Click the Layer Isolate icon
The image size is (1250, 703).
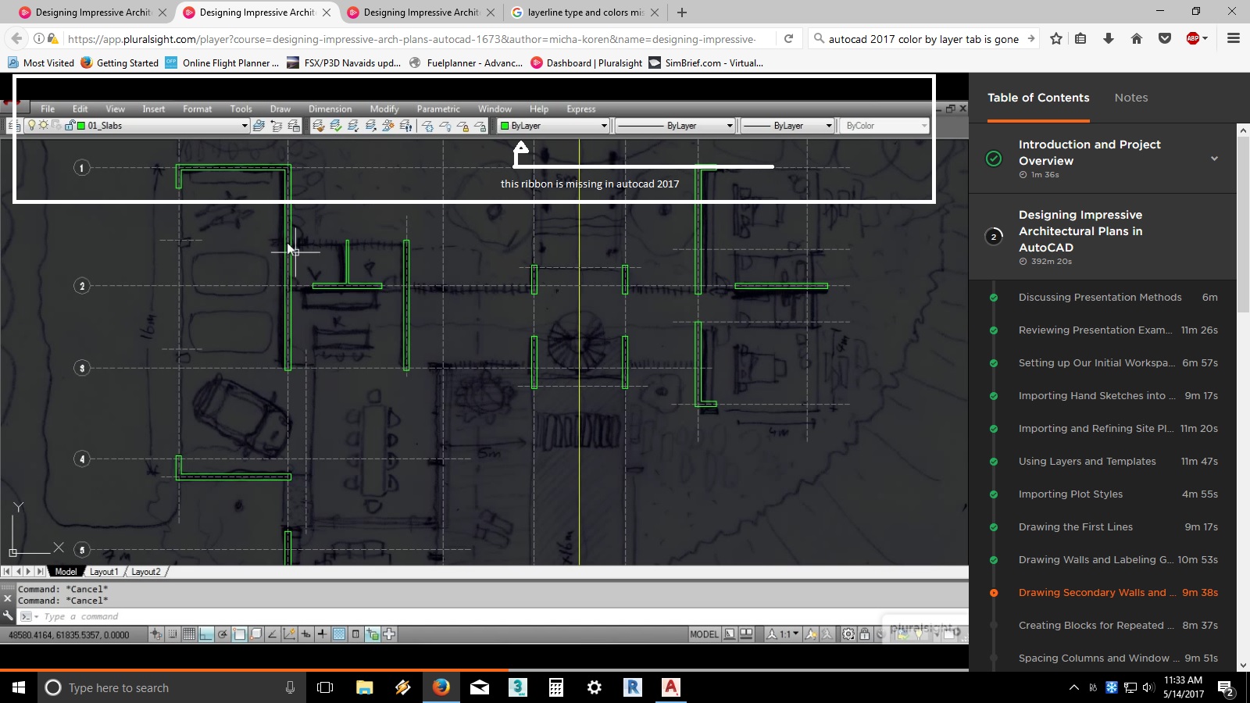353,125
